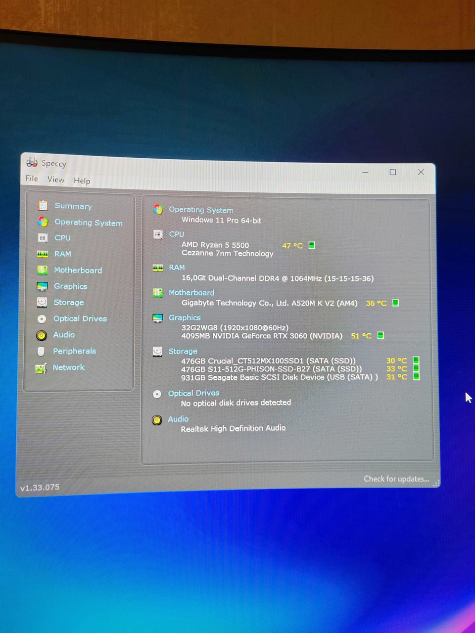The height and width of the screenshot is (633, 475).
Task: Click Seagate disk temperature indicator next to 31 °C
Action: point(416,376)
